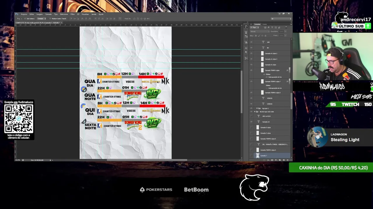The image size is (373, 209).
Task: Open the Camada auto-select dropdown
Action: pyautogui.click(x=42, y=19)
